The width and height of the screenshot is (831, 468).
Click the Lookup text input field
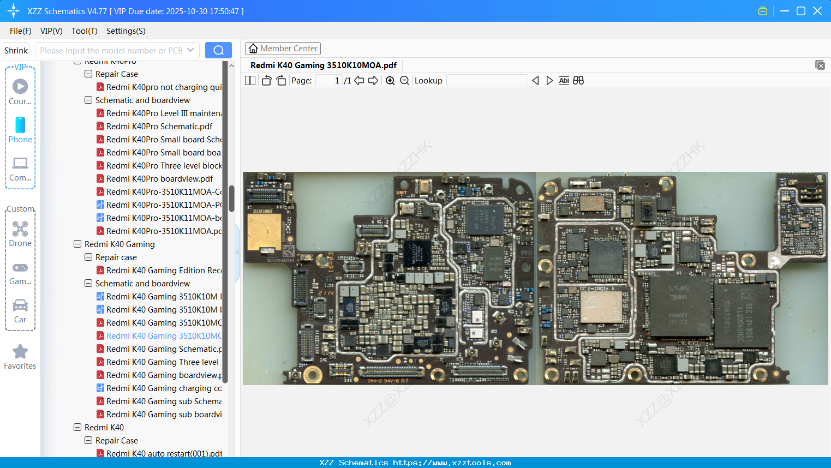(x=487, y=81)
